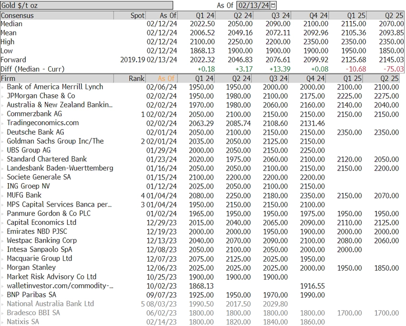Click Tradingeconomics.com Q1 24 value 2063.29

(201, 123)
